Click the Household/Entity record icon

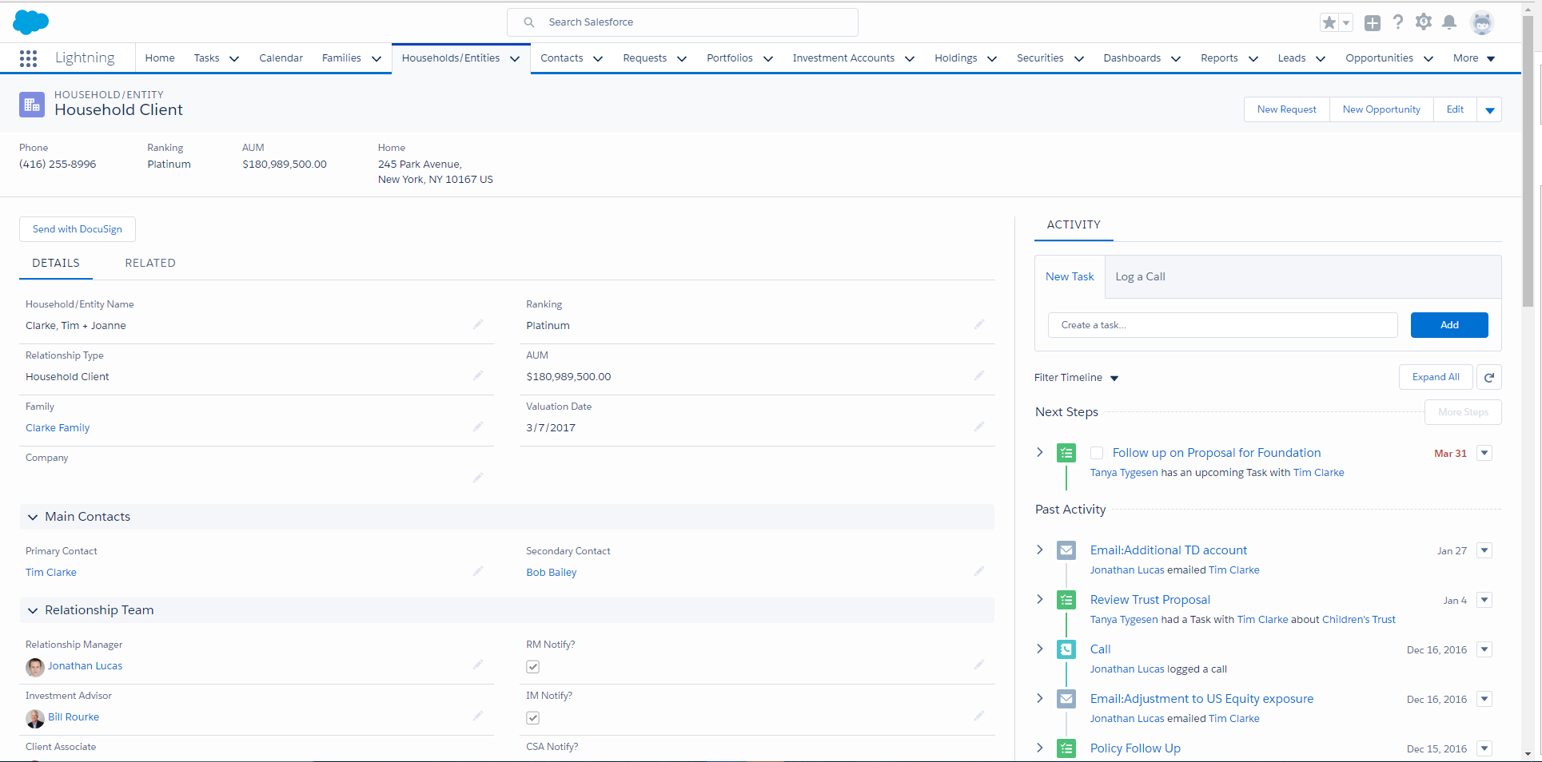32,104
